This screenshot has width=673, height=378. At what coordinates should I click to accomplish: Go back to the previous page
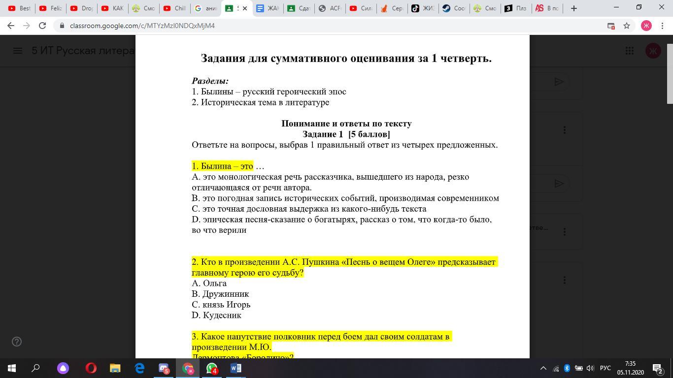point(11,26)
